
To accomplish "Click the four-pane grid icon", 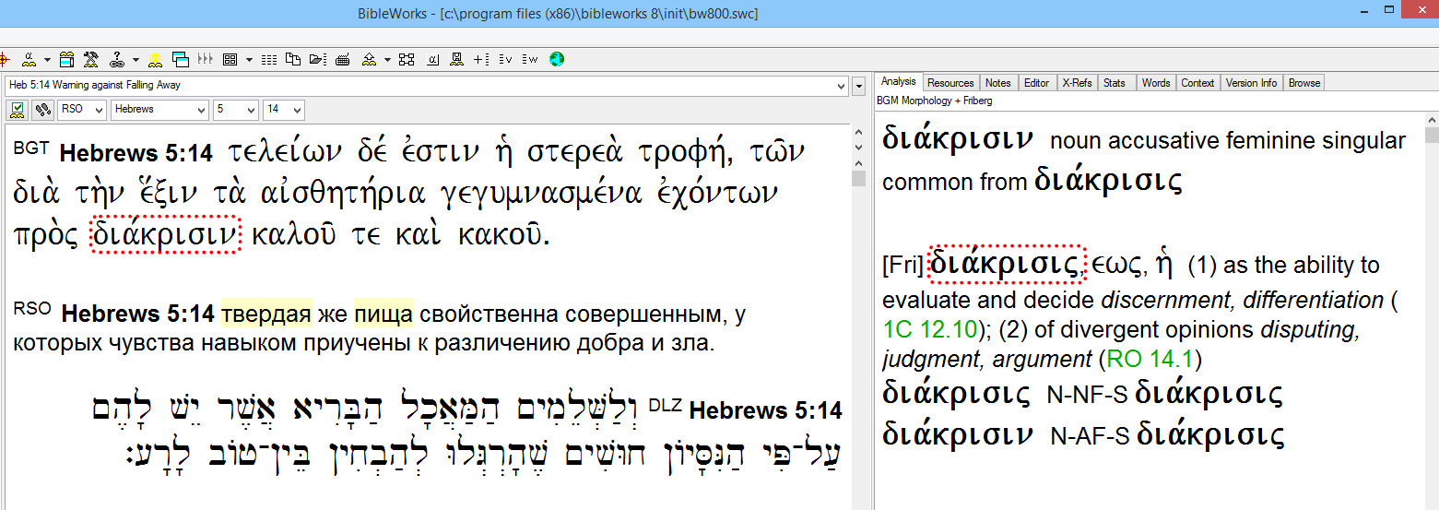I will coord(230,60).
